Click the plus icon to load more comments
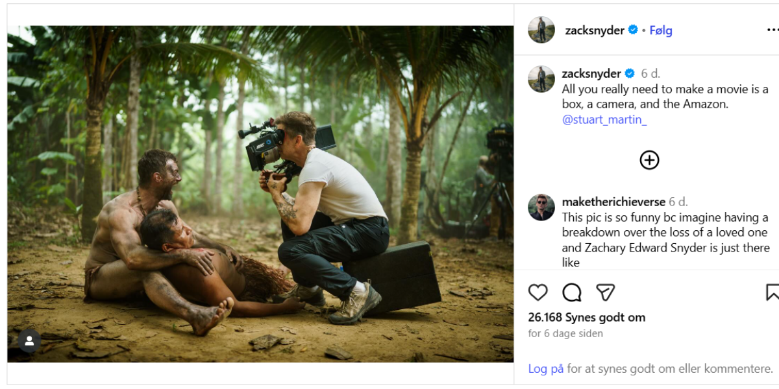This screenshot has height=389, width=779. coord(650,159)
